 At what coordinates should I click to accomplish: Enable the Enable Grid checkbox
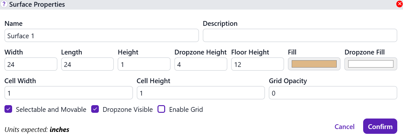[162, 109]
